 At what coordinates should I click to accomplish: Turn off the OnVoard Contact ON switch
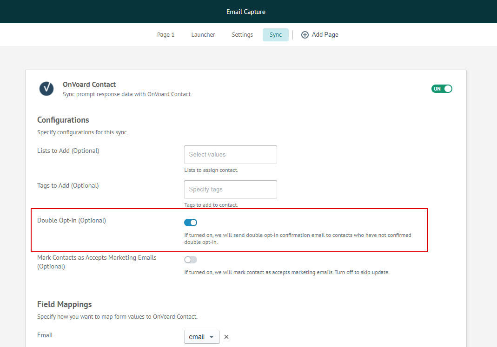442,89
